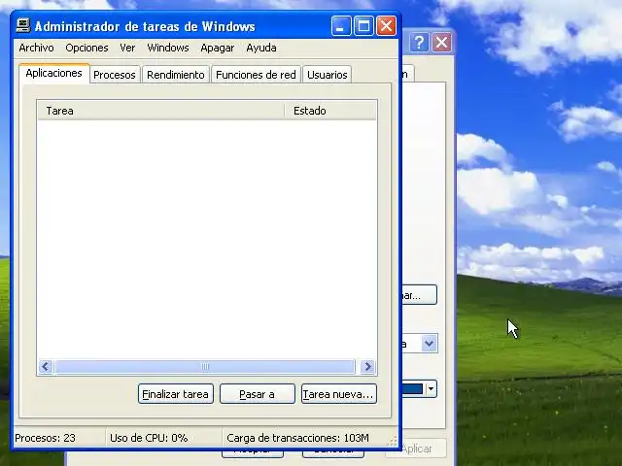Open the Apagar menu
Image resolution: width=622 pixels, height=466 pixels.
[x=217, y=48]
